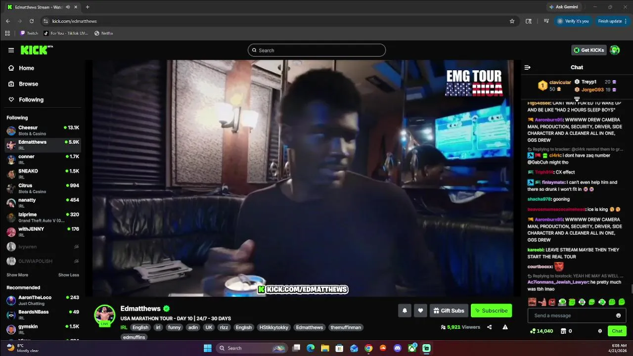
Task: Click the Windows Start button
Action: pos(208,348)
